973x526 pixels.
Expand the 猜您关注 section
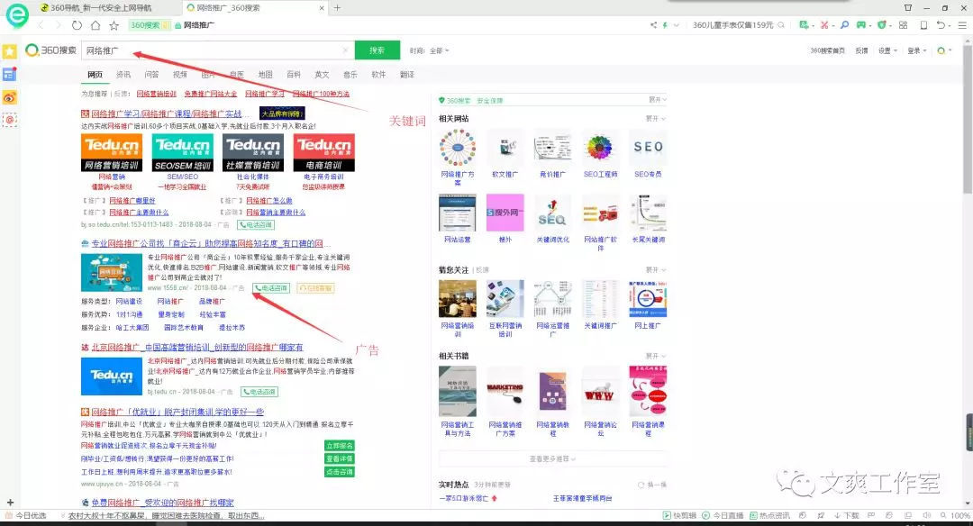point(655,270)
